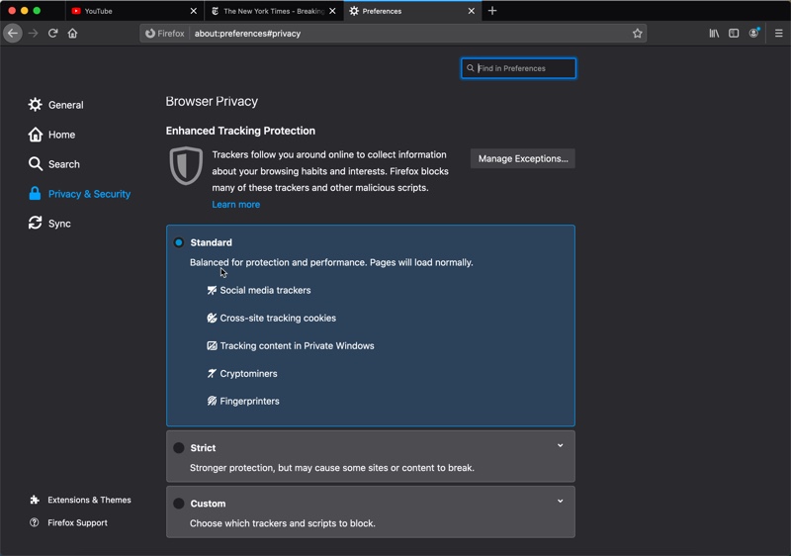Click the Cryptominers icon
Image resolution: width=791 pixels, height=556 pixels.
pos(212,373)
